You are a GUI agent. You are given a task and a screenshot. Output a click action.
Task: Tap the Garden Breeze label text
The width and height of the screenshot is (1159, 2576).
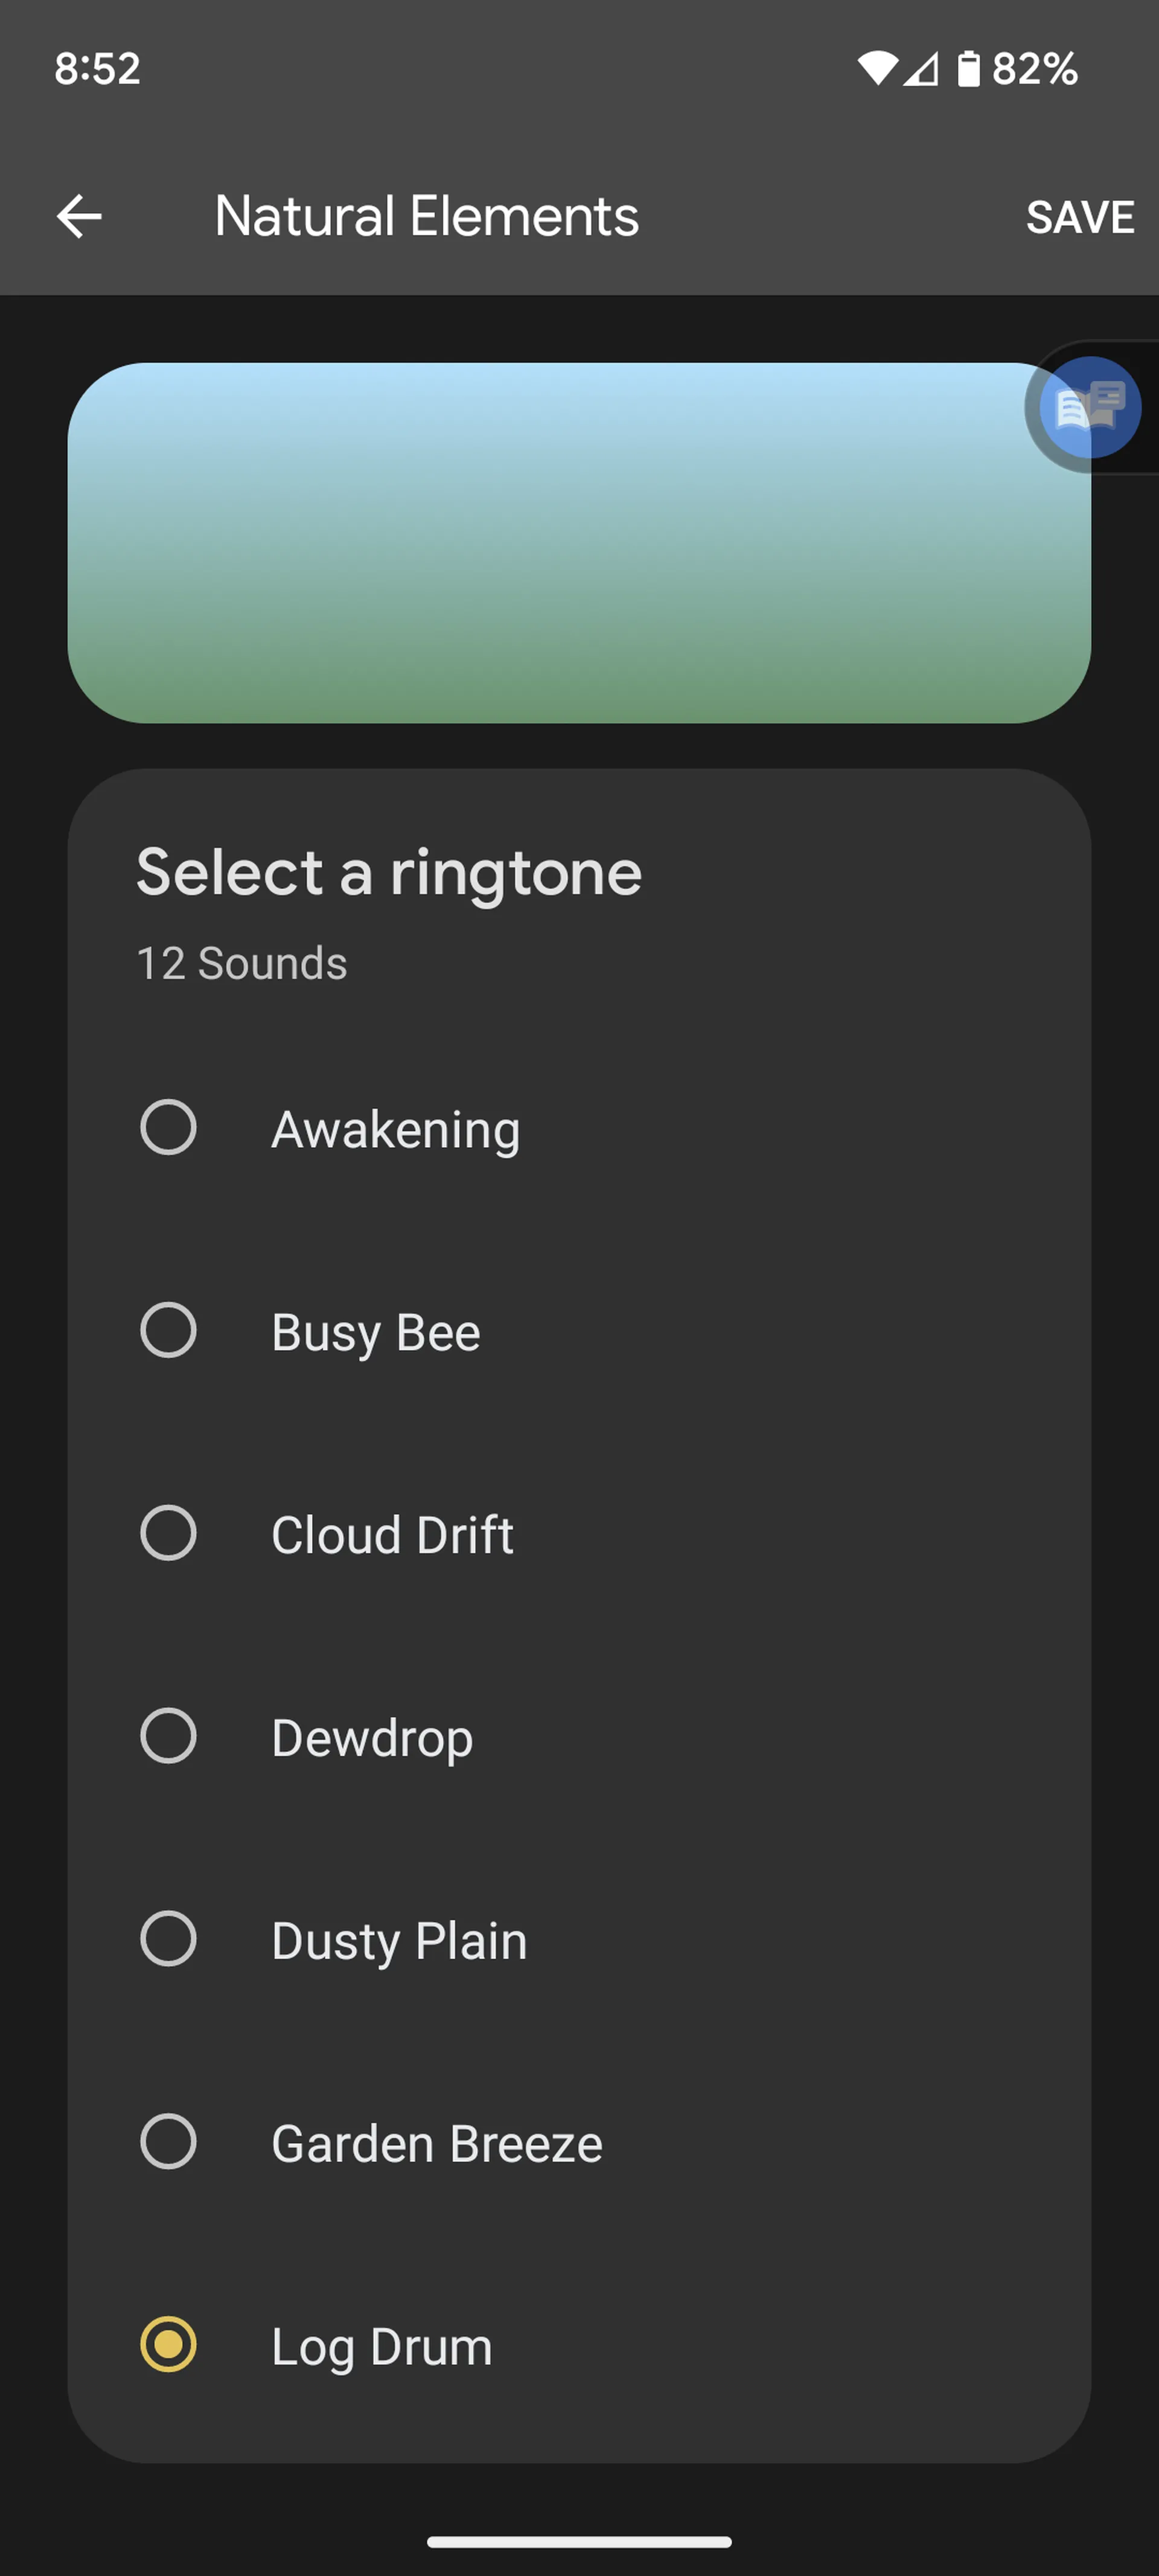[437, 2144]
